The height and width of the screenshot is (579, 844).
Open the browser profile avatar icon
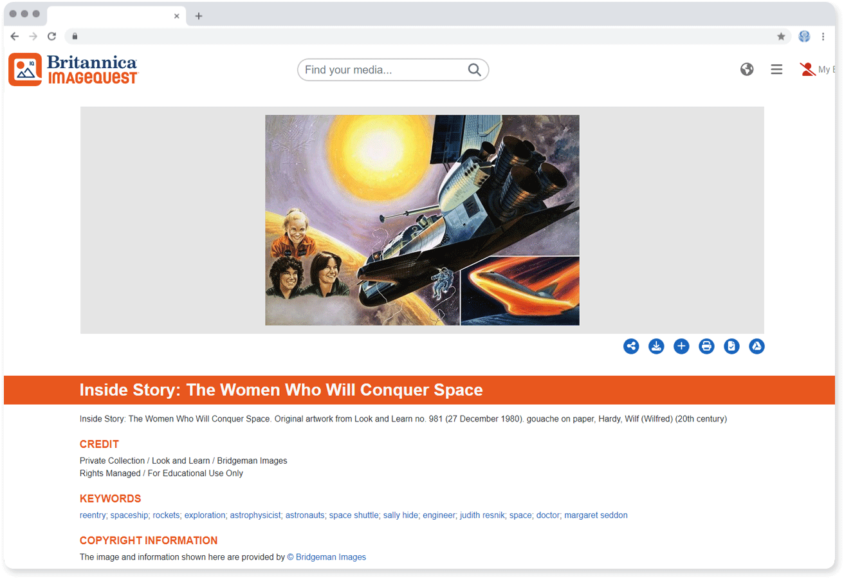point(804,37)
